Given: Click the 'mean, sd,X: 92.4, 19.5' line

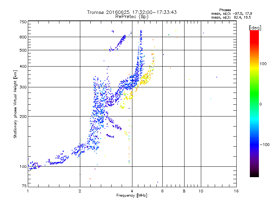Looking at the screenshot, I should (231, 17).
